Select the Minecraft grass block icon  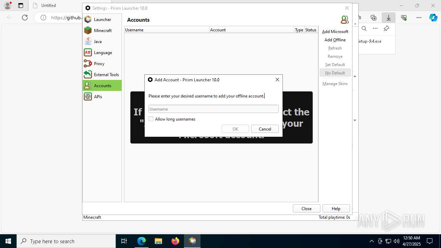(x=88, y=30)
